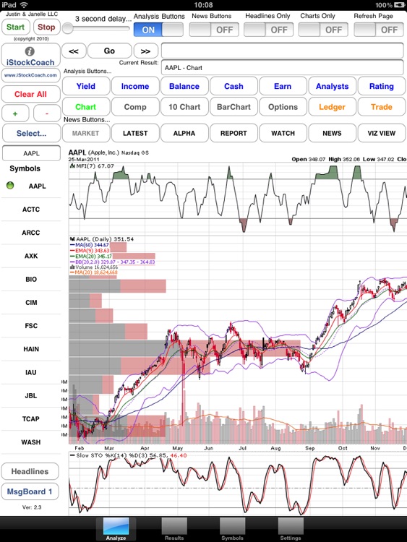The width and height of the screenshot is (407, 542).
Task: Open the Comp chart
Action: pyautogui.click(x=135, y=107)
